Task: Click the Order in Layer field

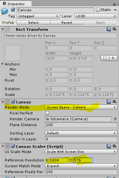Action: pyautogui.click(x=81, y=139)
